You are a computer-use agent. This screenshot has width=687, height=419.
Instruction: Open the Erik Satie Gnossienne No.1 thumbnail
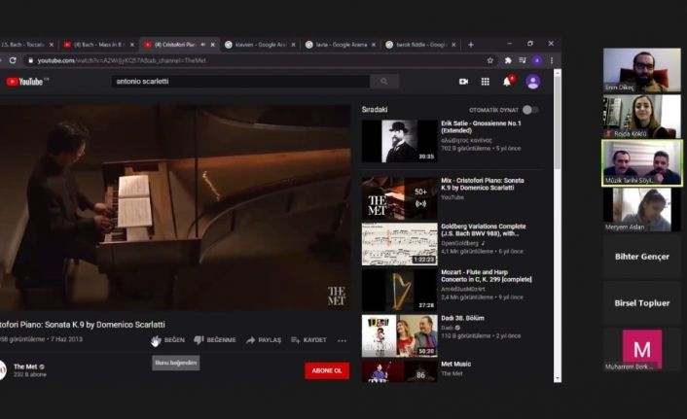pos(399,141)
